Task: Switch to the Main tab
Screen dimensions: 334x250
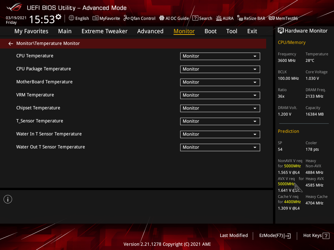Action: (65, 31)
